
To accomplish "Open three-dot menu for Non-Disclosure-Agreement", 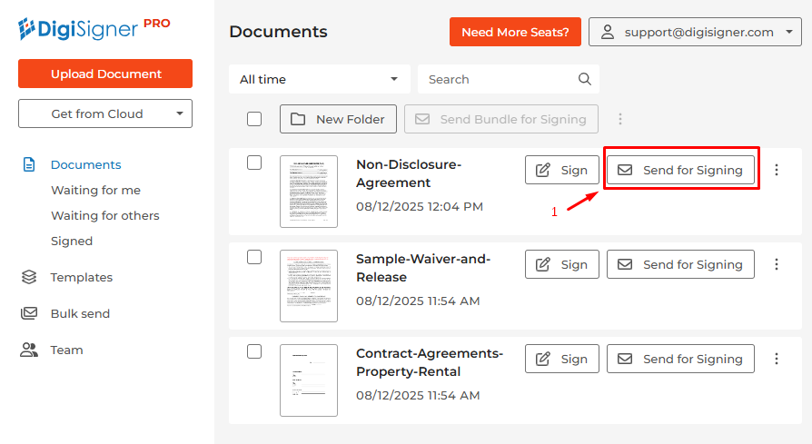I will coord(777,170).
